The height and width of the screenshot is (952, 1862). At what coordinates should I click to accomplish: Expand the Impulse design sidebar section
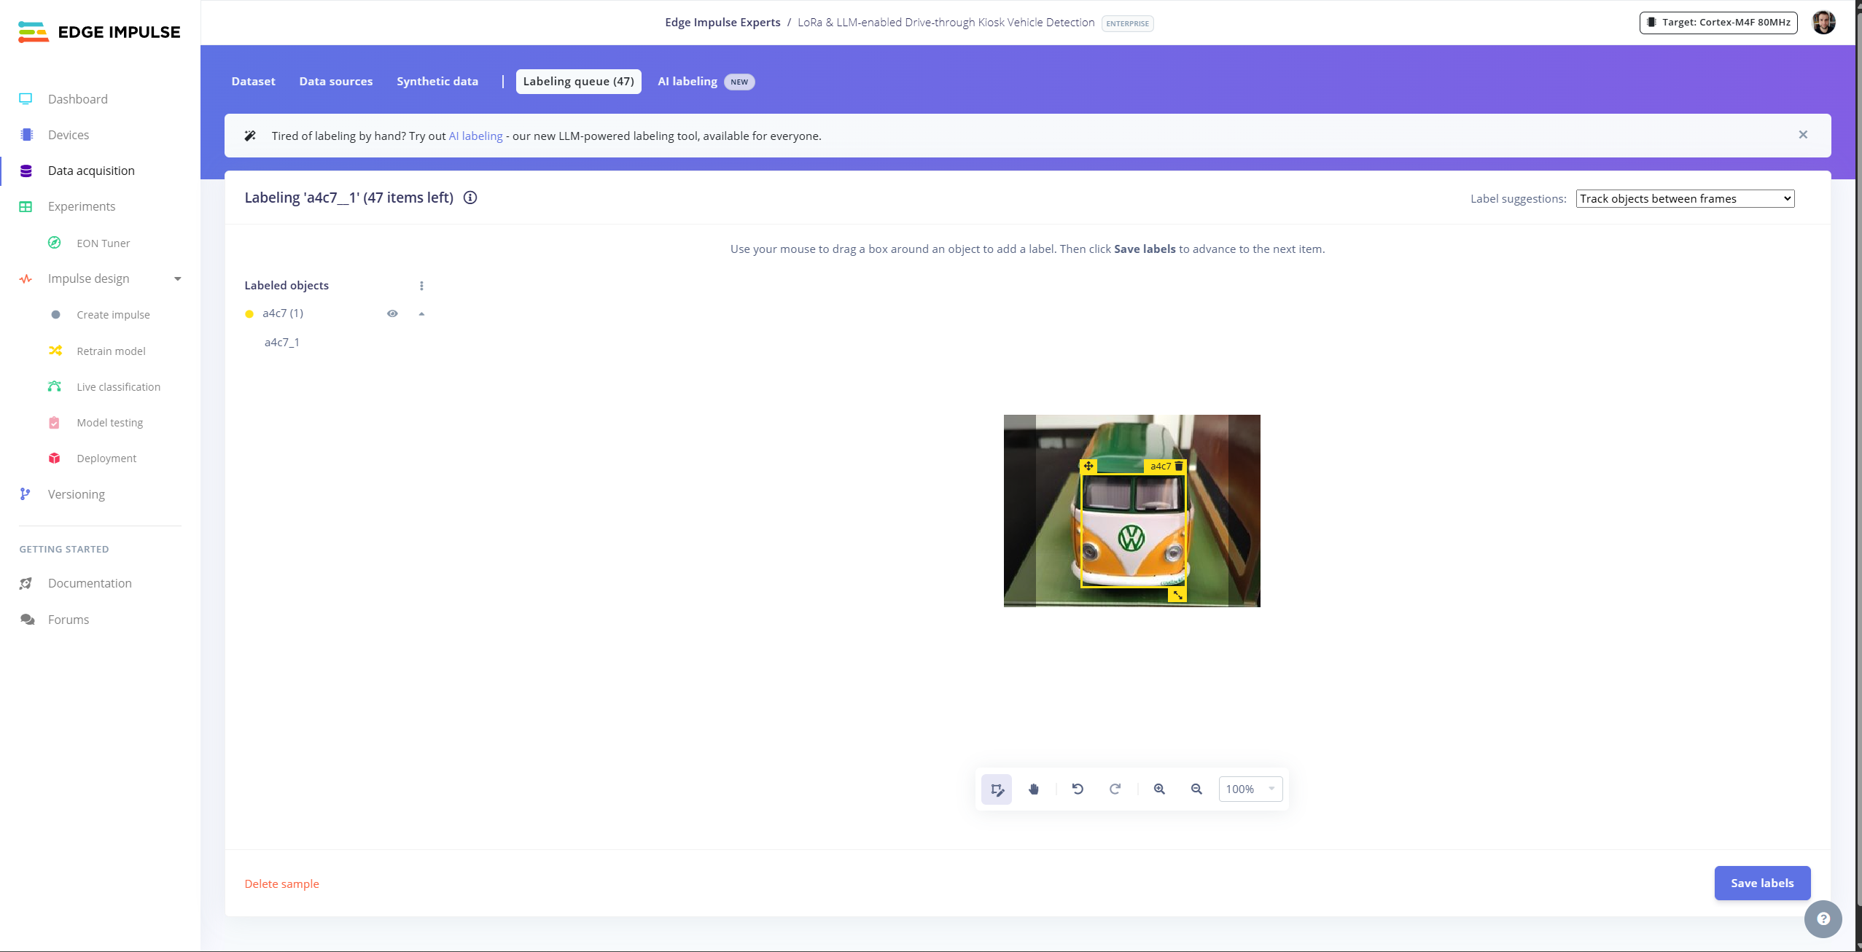coord(177,279)
